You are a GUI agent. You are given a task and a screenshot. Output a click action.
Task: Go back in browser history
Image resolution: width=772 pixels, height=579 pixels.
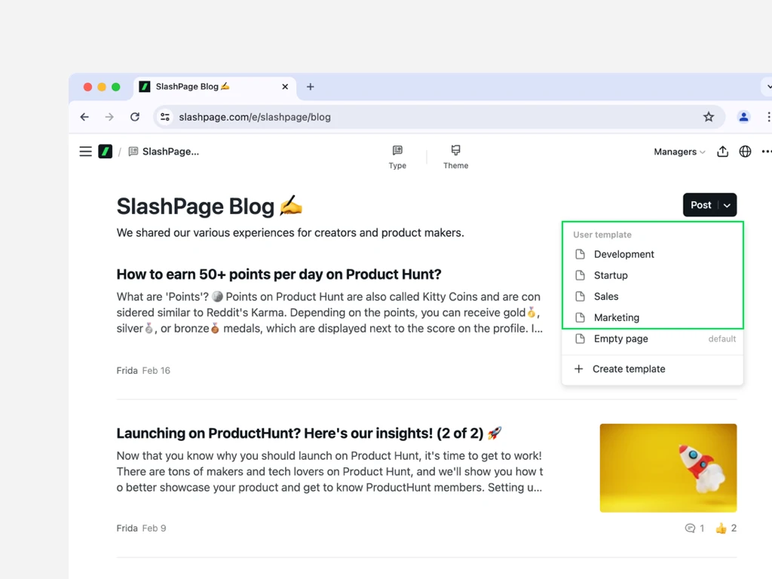tap(84, 117)
